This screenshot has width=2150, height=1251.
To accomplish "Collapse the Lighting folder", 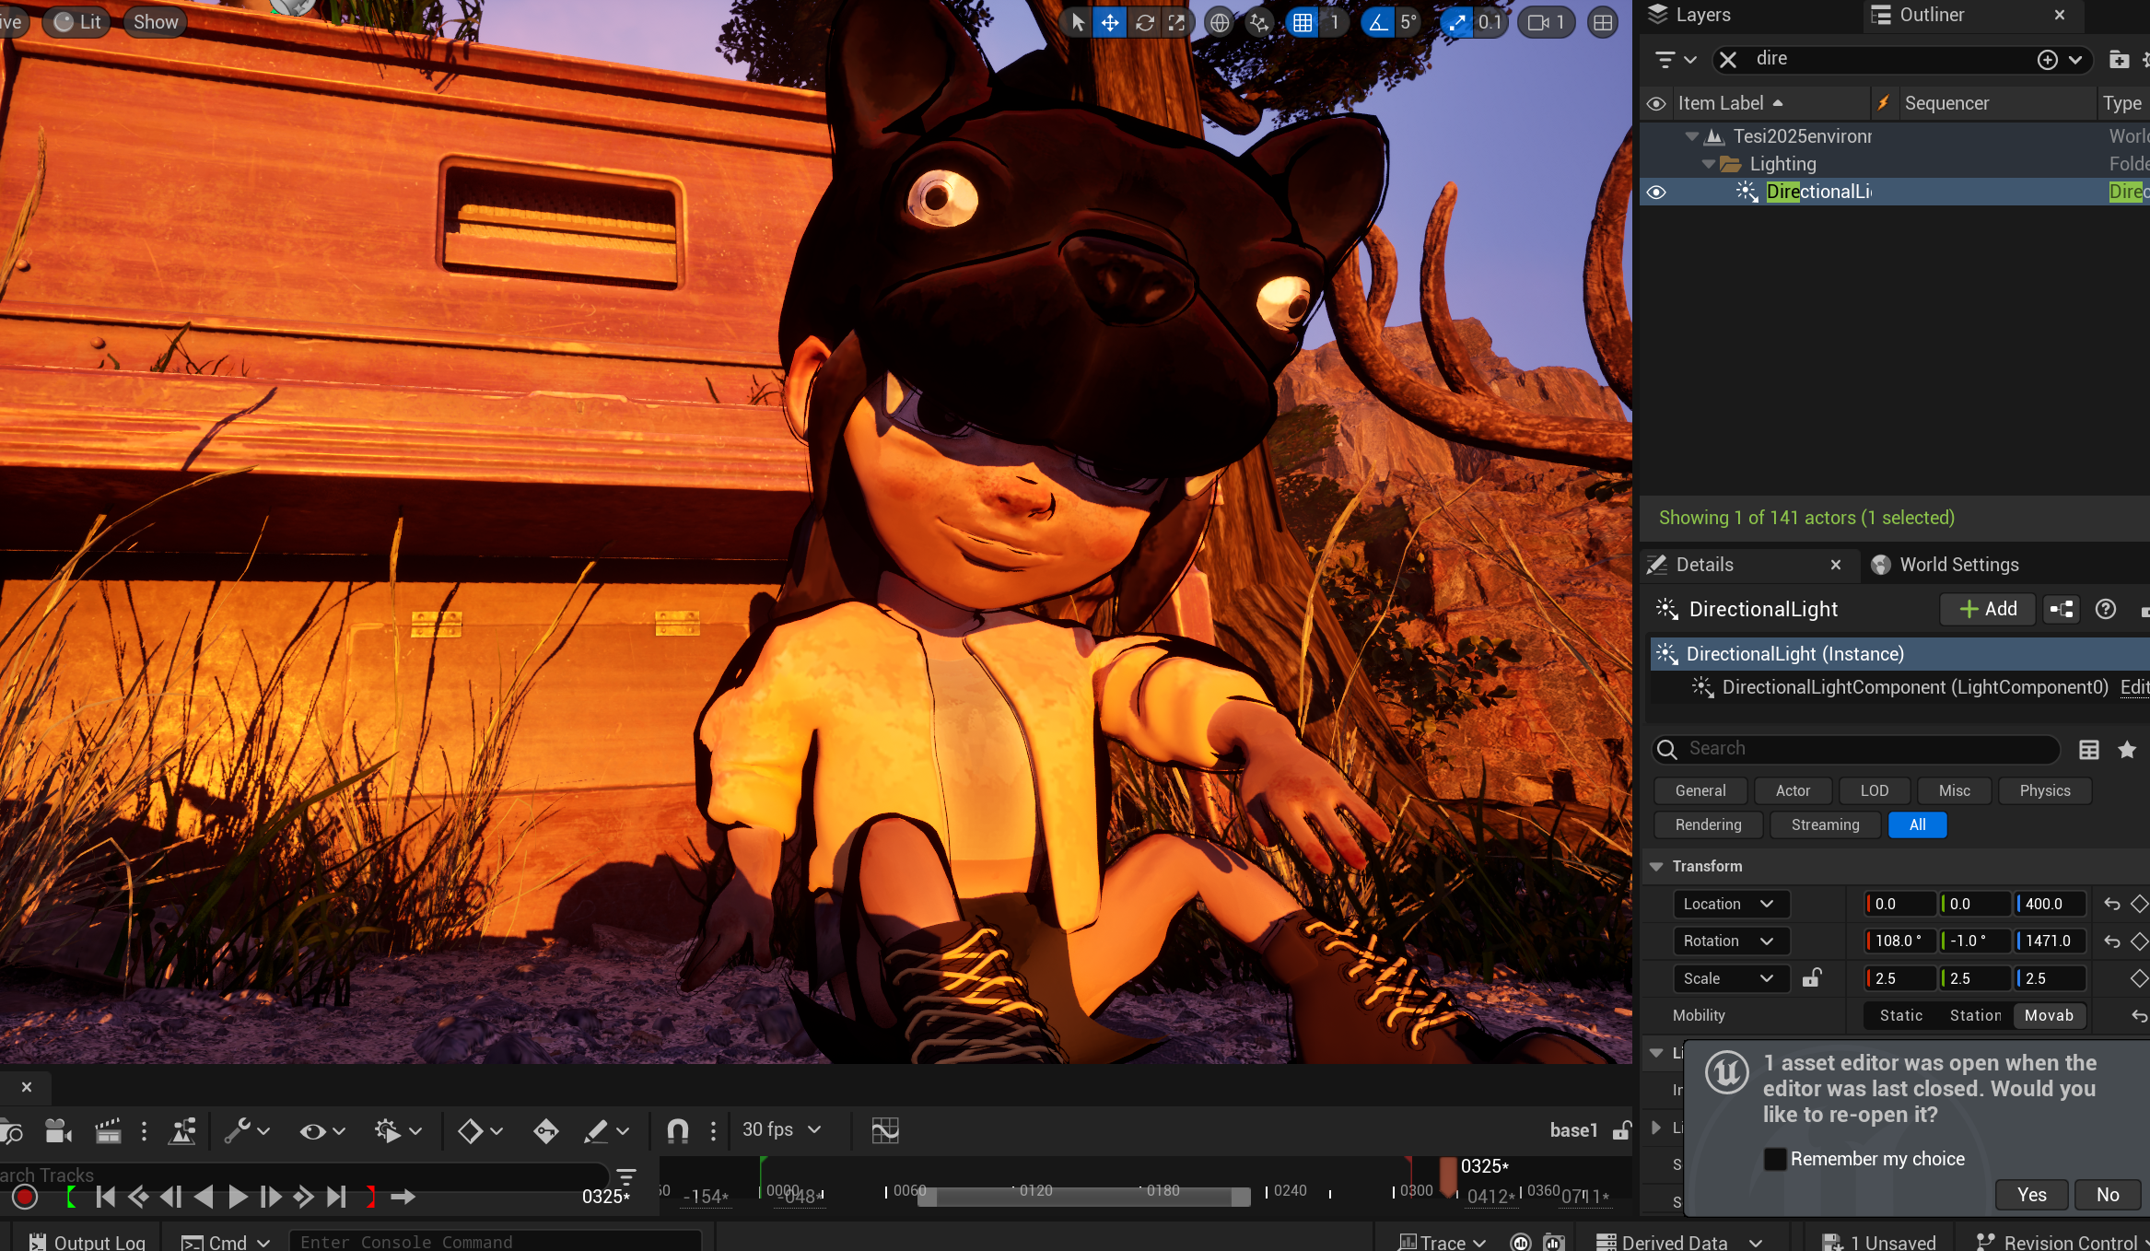I will coord(1709,164).
